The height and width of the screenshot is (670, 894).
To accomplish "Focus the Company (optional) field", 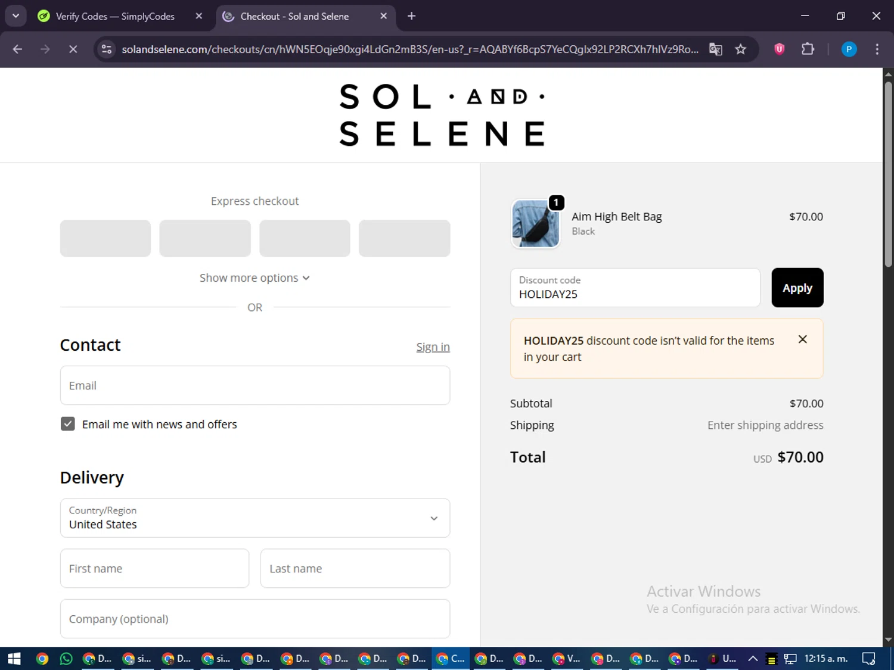I will tap(255, 619).
